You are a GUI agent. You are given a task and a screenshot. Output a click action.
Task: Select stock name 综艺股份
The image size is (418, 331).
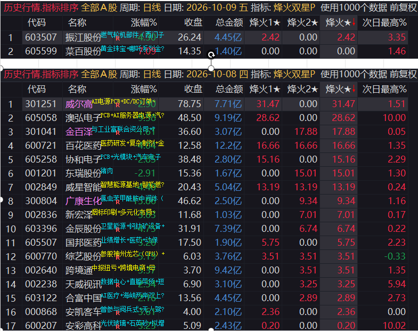(83, 257)
